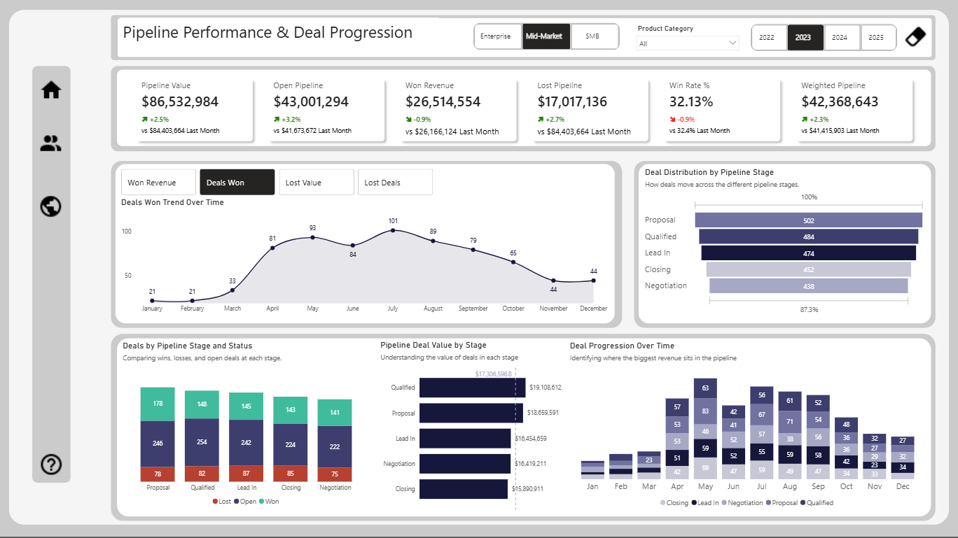958x538 pixels.
Task: Click the "Deals by Pipeline Stage and Status" heading
Action: click(188, 346)
